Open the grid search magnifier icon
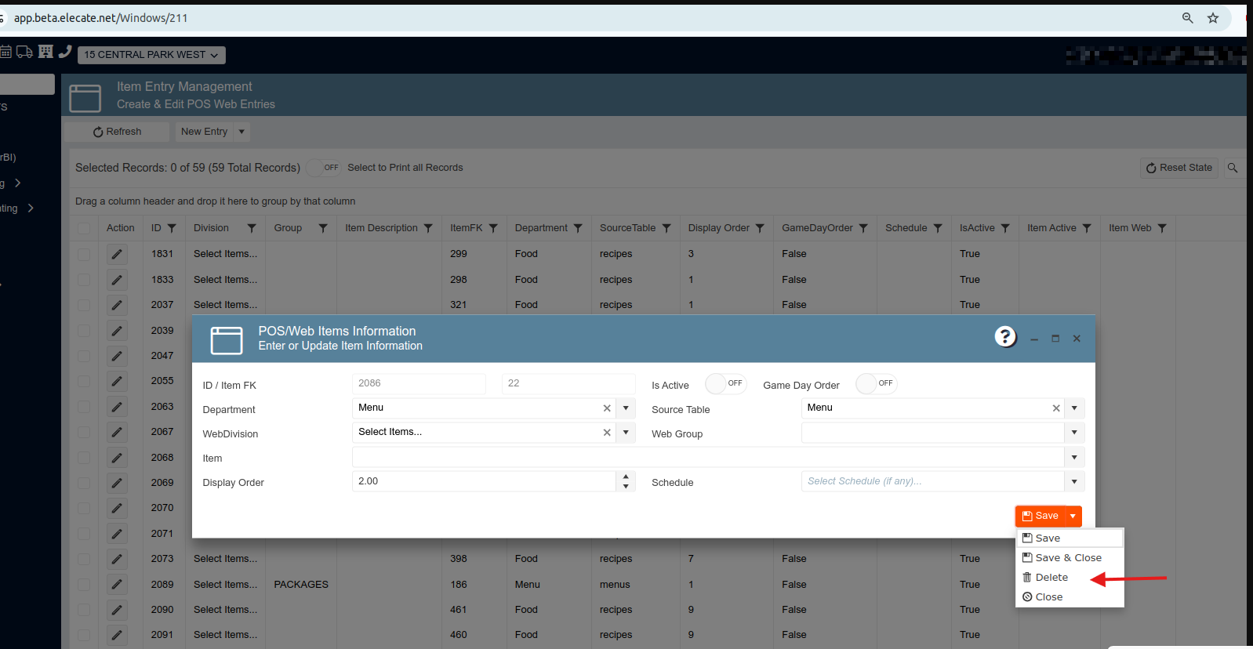This screenshot has height=649, width=1253. (x=1233, y=168)
